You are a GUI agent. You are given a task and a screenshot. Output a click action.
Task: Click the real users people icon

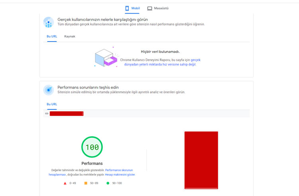pos(48,22)
